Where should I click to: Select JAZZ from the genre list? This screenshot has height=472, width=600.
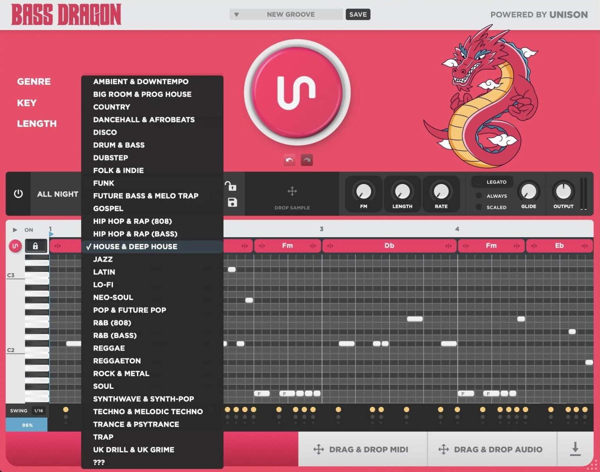click(102, 259)
